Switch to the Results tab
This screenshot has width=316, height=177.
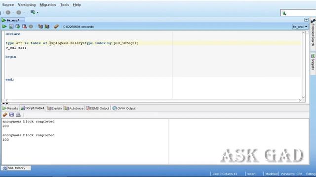10,108
